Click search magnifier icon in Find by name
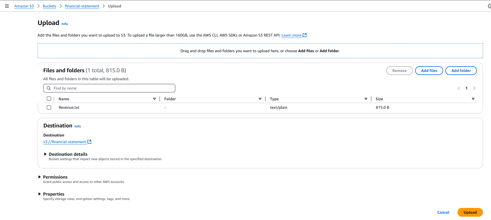Screen dimensions: 491x220 (49, 88)
